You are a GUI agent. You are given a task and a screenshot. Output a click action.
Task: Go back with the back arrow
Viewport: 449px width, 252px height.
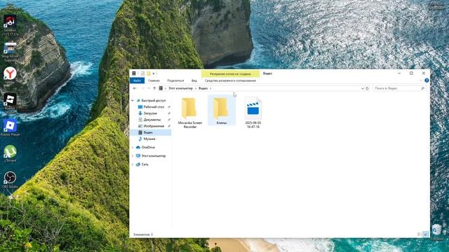point(135,88)
